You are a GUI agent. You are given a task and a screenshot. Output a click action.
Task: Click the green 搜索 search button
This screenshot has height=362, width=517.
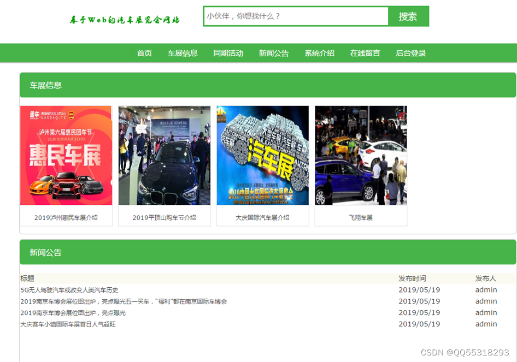408,16
